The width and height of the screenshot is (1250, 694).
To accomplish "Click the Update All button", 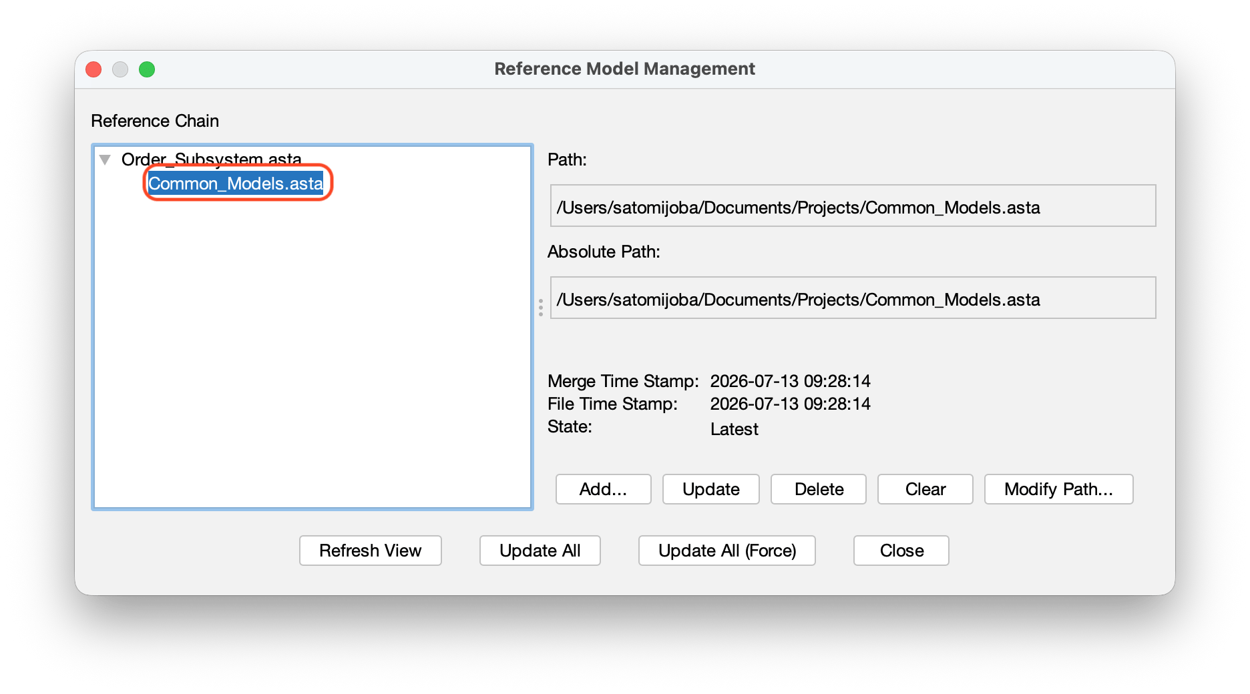I will click(x=540, y=551).
